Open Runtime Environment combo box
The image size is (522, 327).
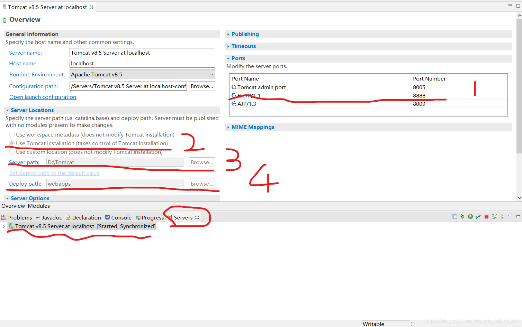point(142,74)
